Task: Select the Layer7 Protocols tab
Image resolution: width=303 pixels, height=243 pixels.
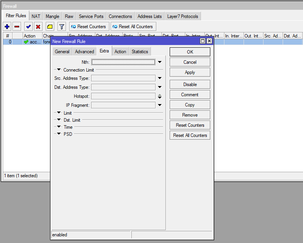Action: point(183,16)
